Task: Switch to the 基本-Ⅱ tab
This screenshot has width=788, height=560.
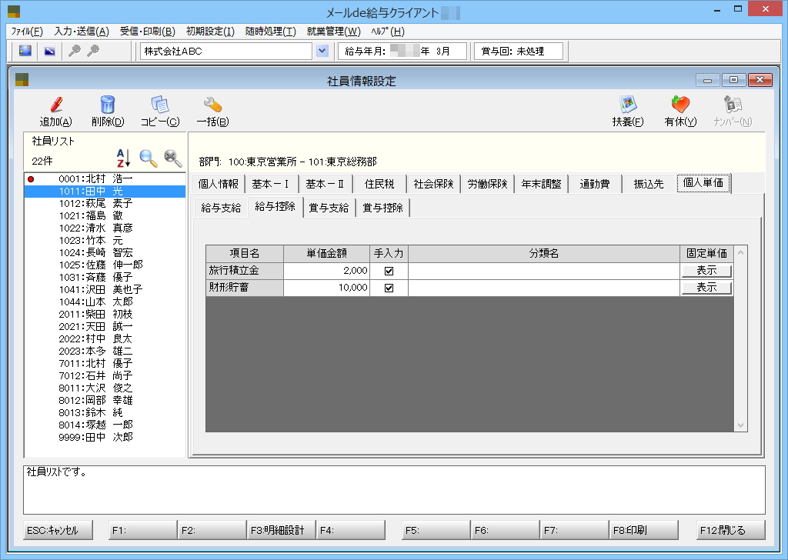Action: [325, 184]
